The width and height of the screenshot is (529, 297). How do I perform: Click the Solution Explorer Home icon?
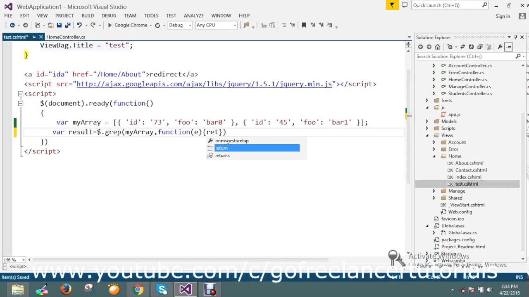(x=438, y=47)
